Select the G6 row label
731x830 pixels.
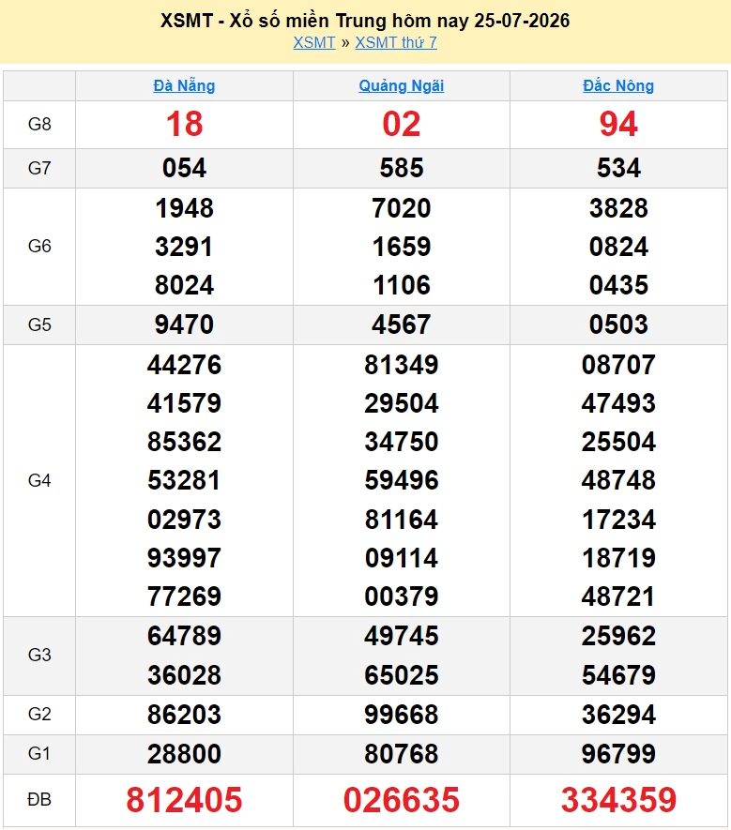(x=39, y=246)
